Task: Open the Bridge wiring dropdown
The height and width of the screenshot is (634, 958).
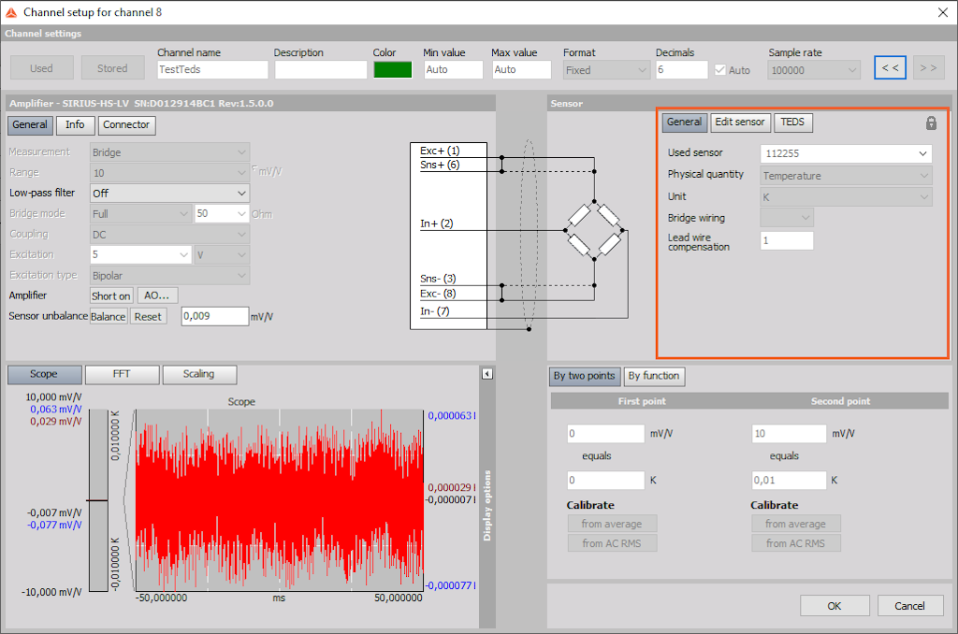Action: [787, 218]
